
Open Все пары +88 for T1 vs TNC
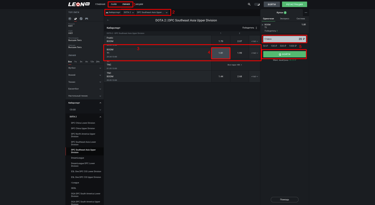(235, 65)
